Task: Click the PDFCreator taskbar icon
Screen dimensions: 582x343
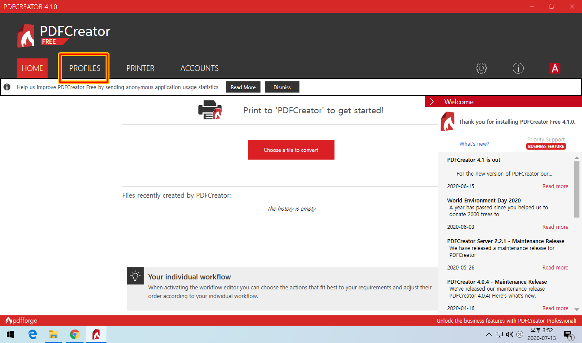Action: point(96,334)
